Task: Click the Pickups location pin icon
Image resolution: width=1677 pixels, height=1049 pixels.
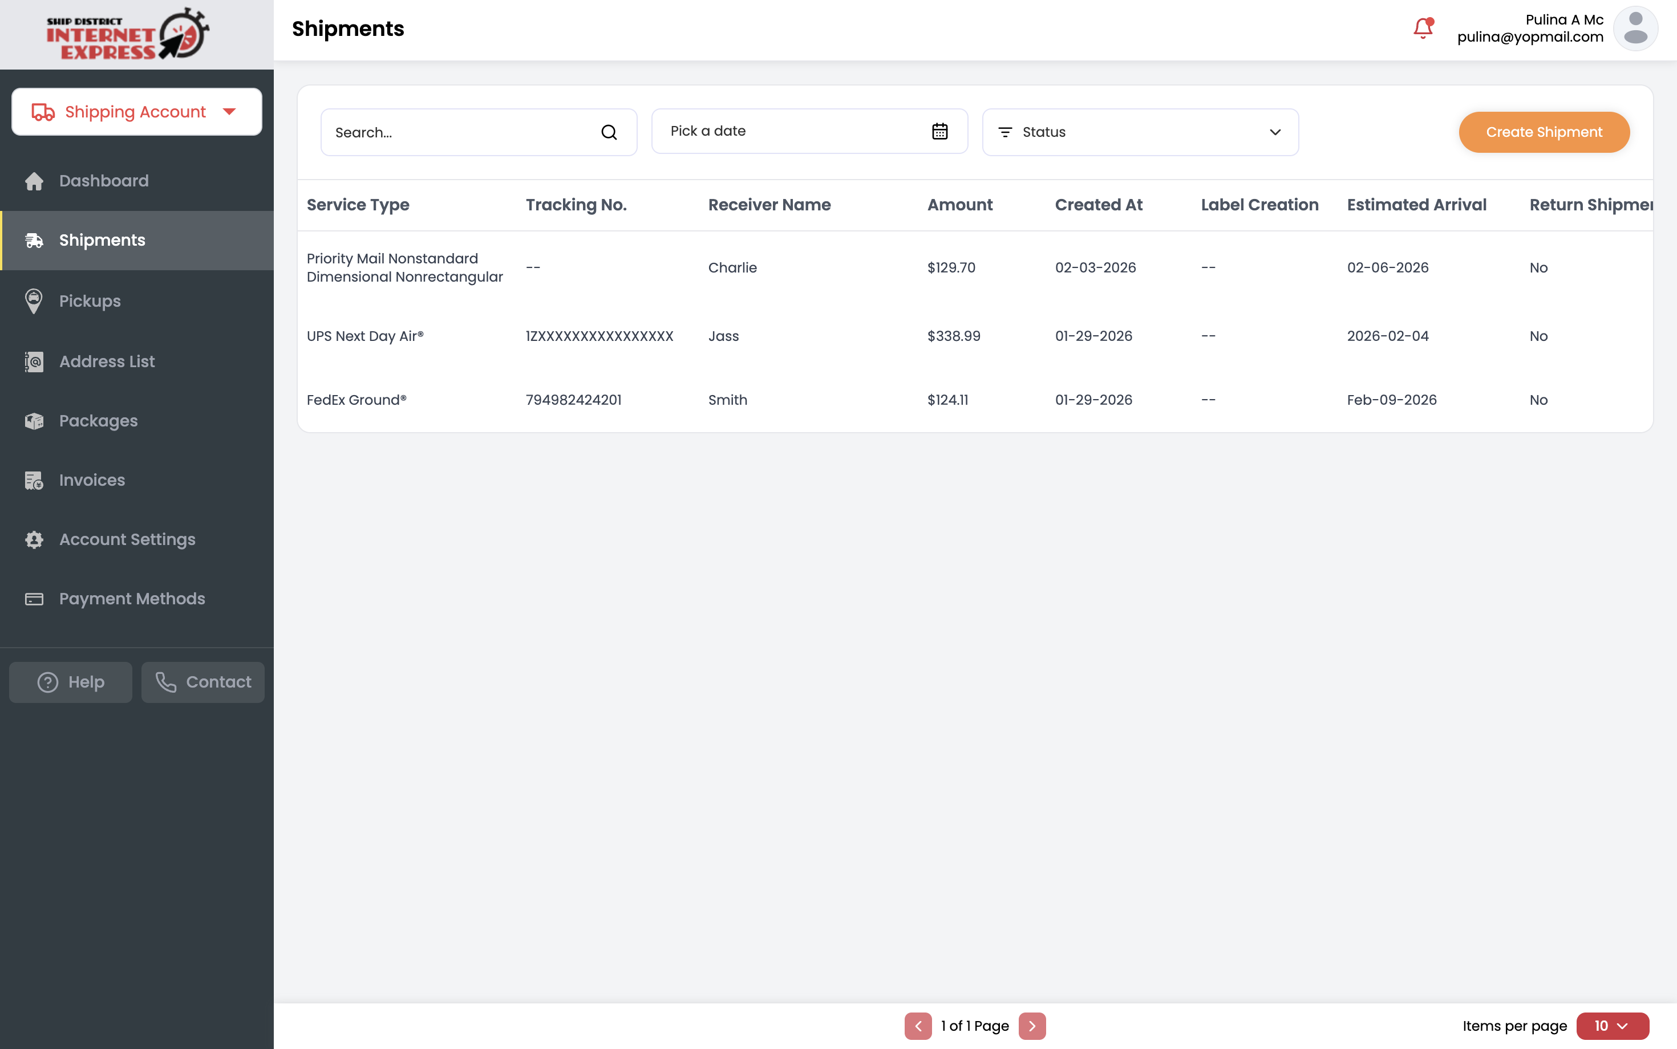Action: (33, 301)
